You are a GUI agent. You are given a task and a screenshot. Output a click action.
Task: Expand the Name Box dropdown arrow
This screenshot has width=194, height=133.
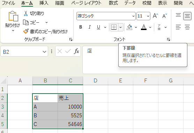click(x=44, y=52)
